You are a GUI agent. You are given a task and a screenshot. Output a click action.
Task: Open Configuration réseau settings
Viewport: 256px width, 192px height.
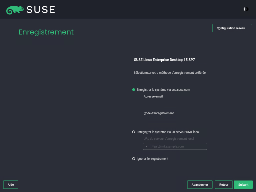(232, 28)
